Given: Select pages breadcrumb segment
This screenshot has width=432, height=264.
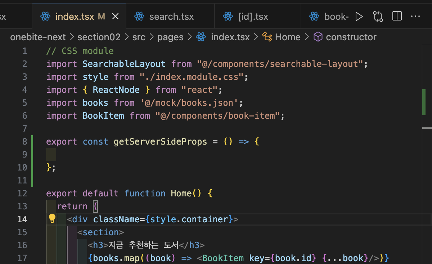Looking at the screenshot, I should pos(170,37).
